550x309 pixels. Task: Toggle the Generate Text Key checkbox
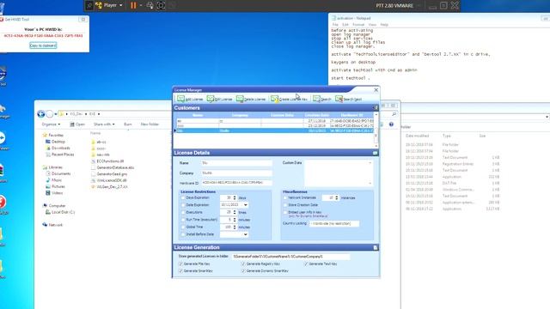coord(306,264)
